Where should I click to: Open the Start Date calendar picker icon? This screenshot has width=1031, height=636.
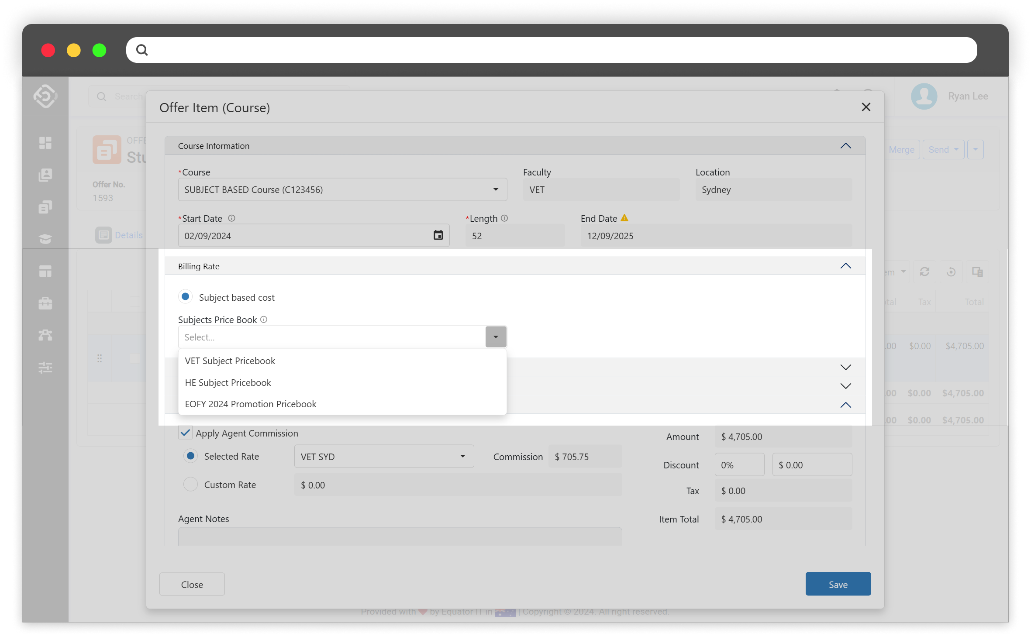[438, 236]
